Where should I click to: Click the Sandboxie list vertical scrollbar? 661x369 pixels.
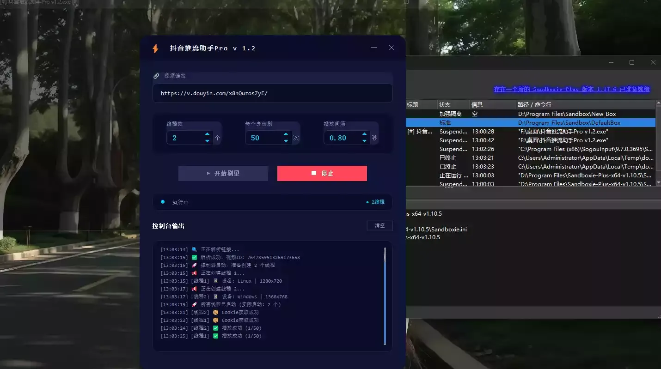pyautogui.click(x=658, y=143)
